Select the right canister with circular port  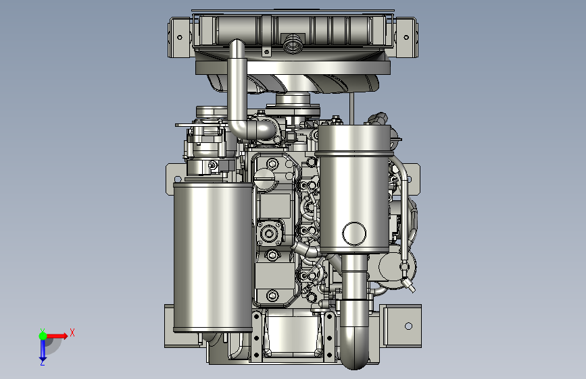tap(353, 189)
